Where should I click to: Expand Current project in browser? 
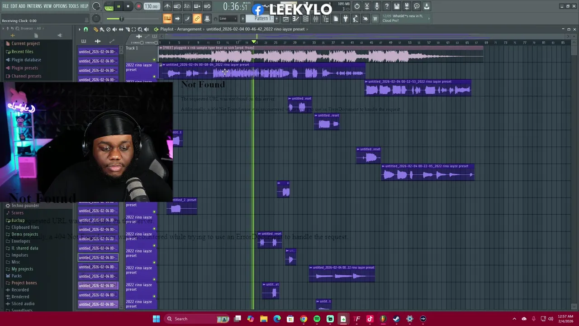(x=26, y=43)
